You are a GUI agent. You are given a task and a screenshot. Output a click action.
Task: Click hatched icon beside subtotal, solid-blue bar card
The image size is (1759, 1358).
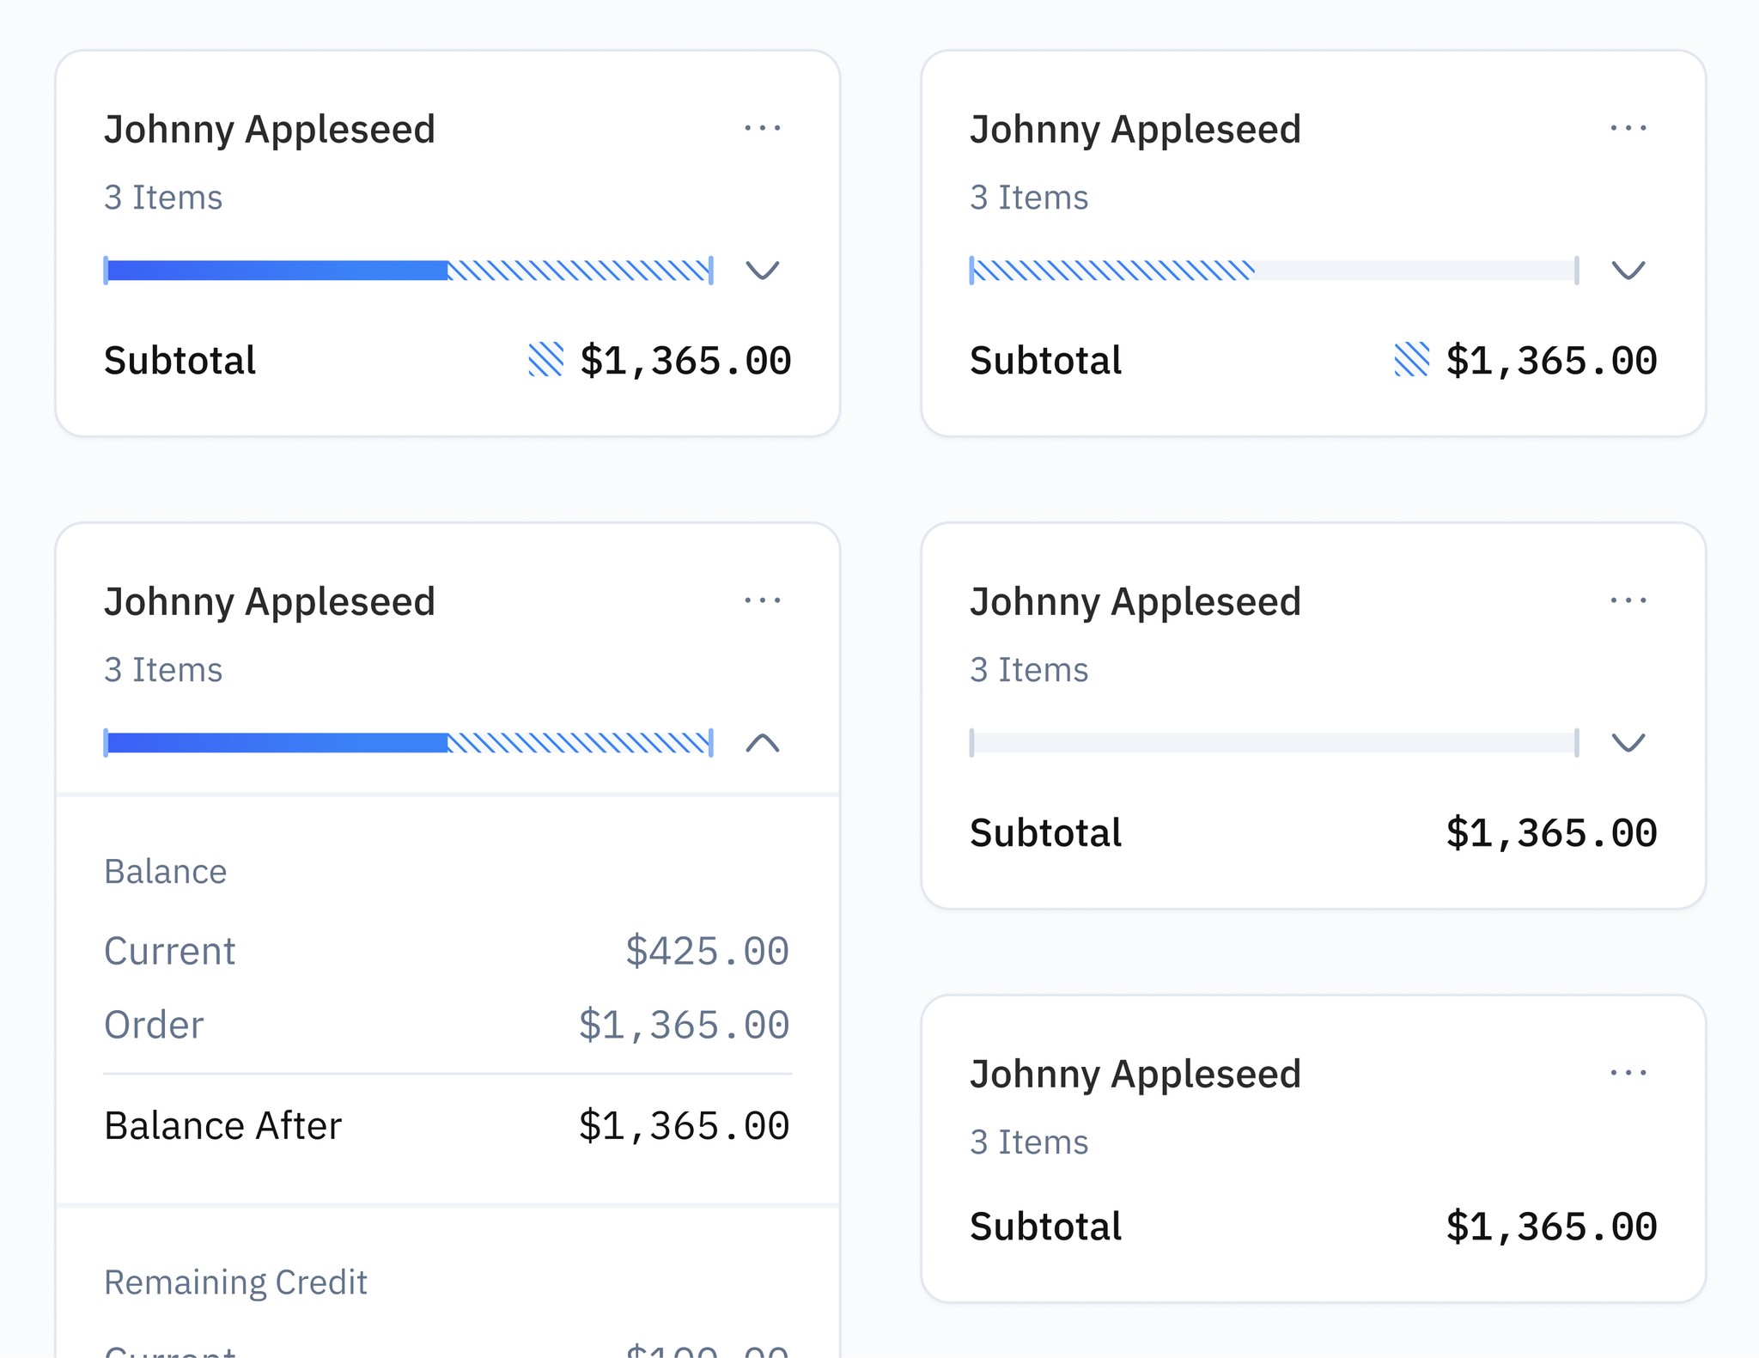pos(546,360)
